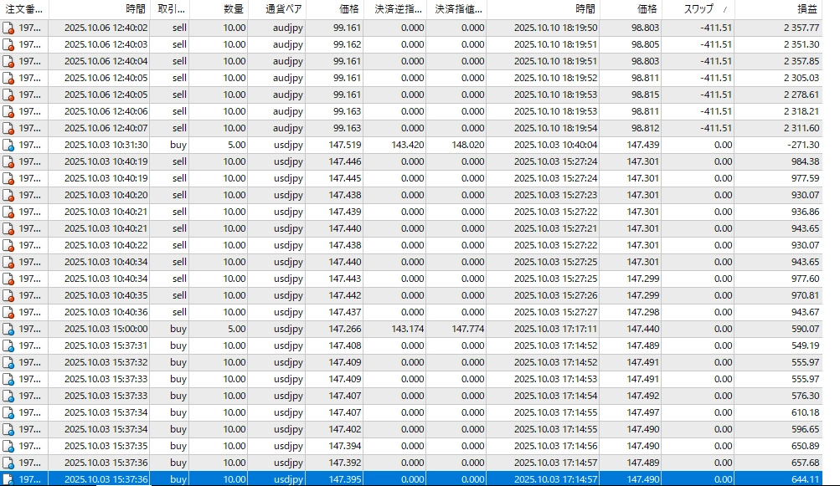Click the order icon in the highlighted 644.11 row
Image resolution: width=840 pixels, height=486 pixels.
tap(8, 479)
